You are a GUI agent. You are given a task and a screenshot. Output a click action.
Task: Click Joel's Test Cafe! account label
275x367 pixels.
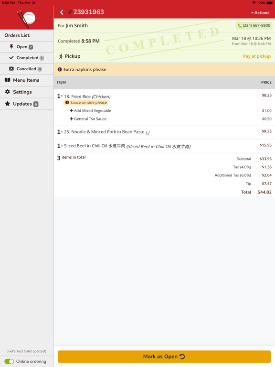click(x=27, y=351)
